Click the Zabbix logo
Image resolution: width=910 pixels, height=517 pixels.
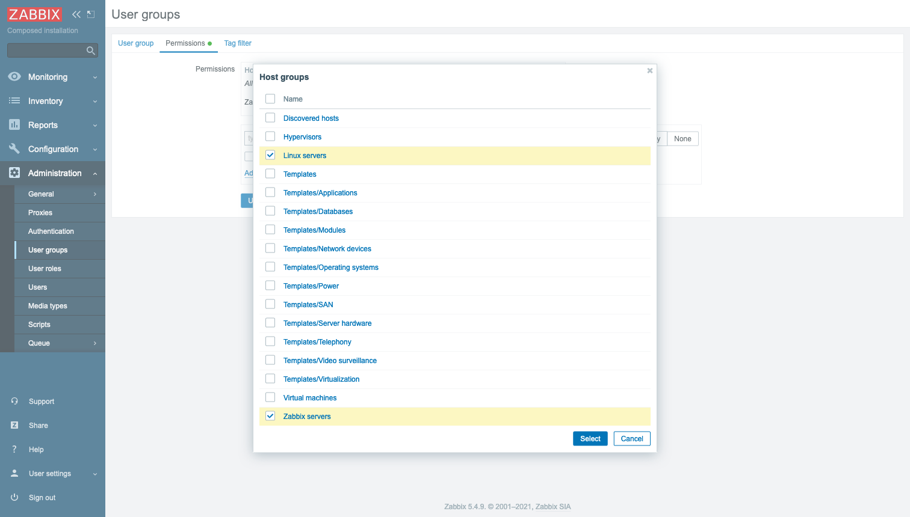34,14
